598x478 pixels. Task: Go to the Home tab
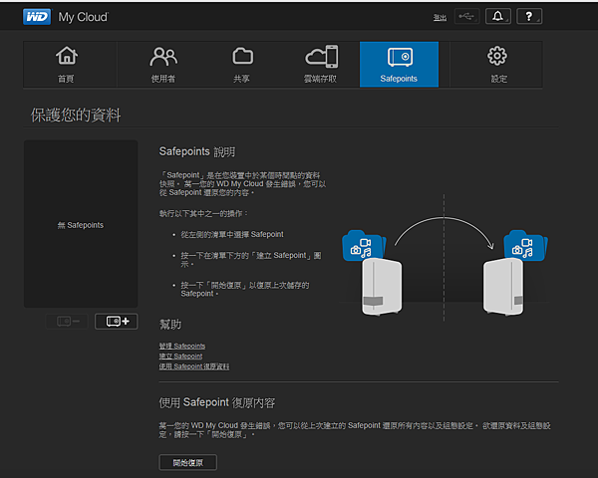(67, 65)
